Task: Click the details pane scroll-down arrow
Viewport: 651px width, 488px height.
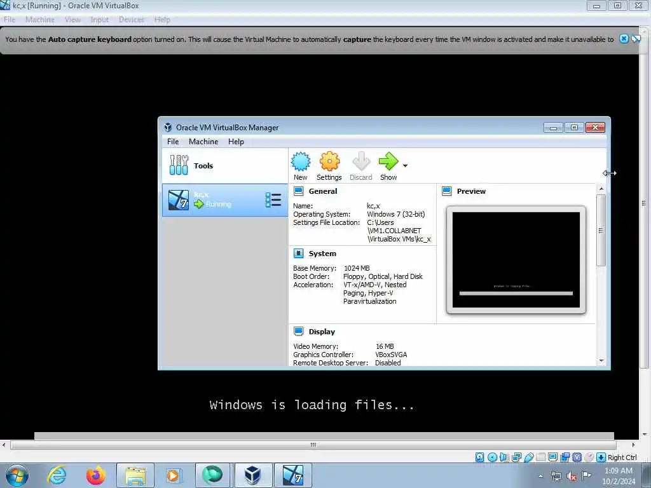Action: click(x=601, y=361)
